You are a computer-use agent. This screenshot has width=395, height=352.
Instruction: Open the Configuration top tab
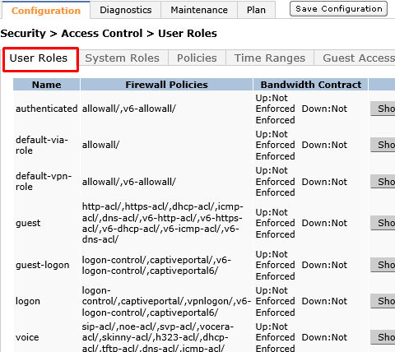coord(46,10)
